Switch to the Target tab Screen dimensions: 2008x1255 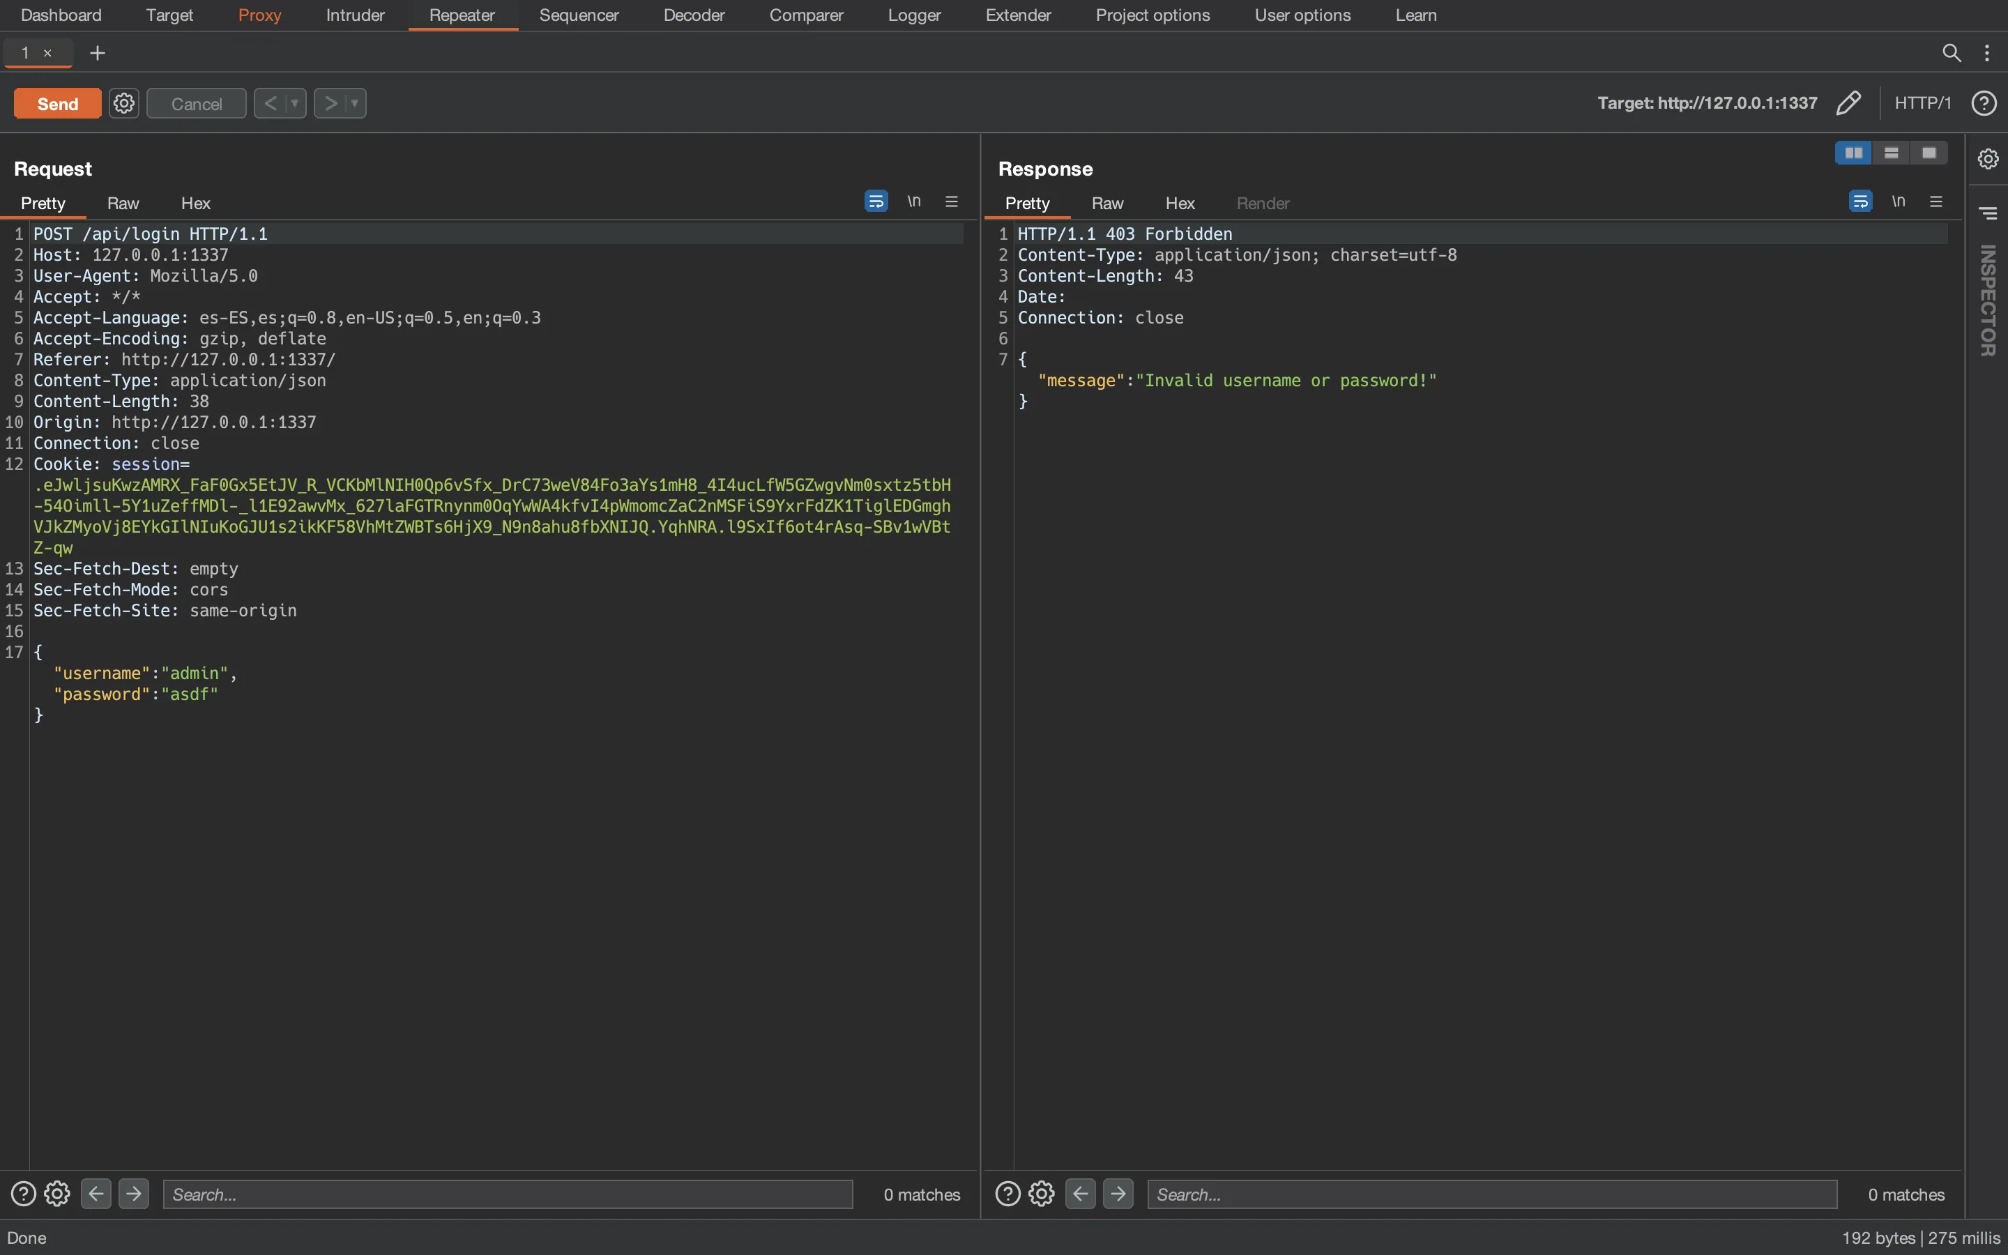[x=169, y=15]
